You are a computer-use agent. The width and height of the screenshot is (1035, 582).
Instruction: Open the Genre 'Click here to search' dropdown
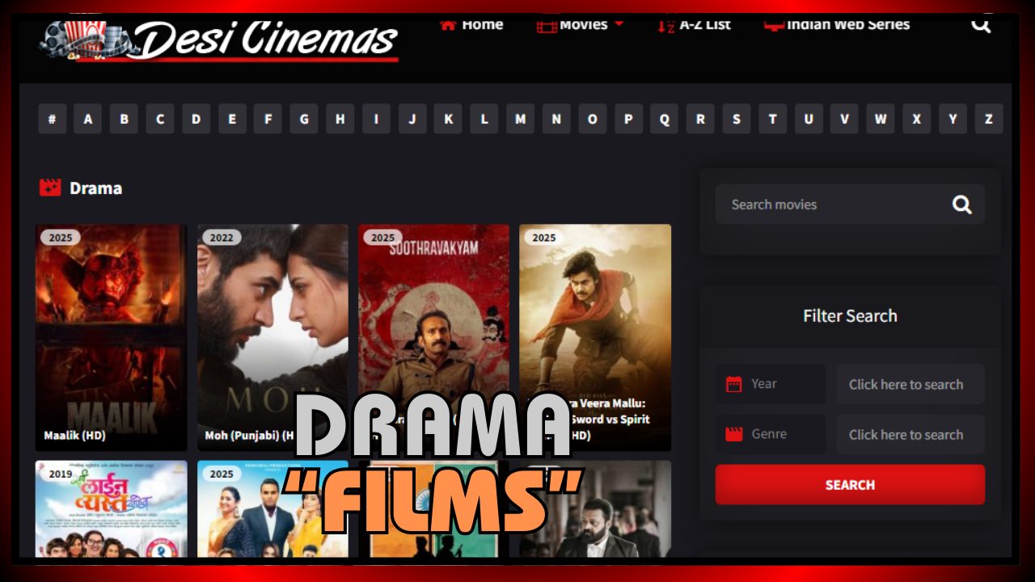point(910,435)
